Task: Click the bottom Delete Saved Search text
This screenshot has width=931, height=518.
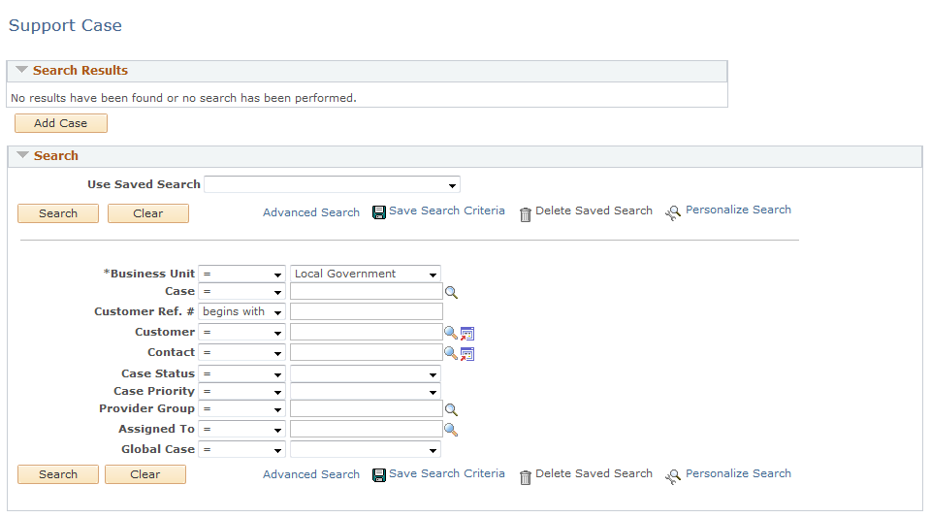Action: tap(594, 473)
